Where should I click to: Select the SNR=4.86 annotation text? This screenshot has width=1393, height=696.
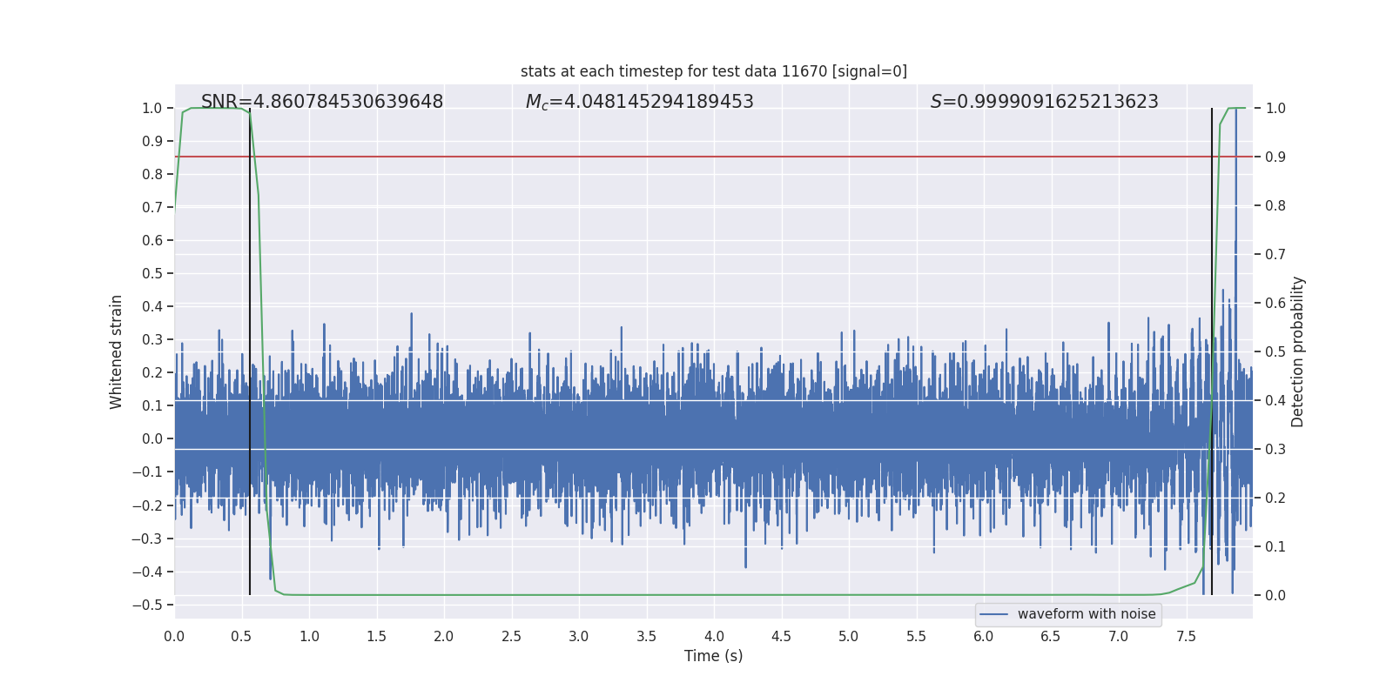[x=322, y=102]
